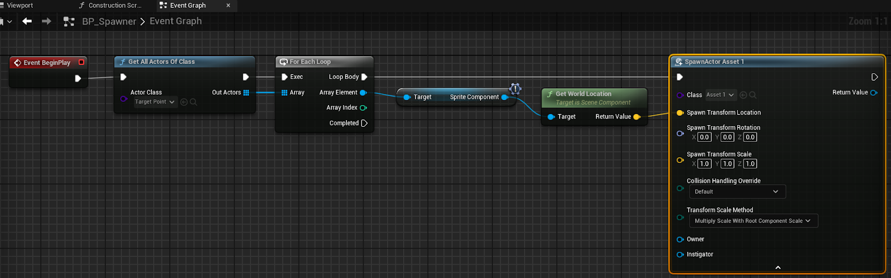The height and width of the screenshot is (278, 891).
Task: Select the For Each Loop node header
Action: pos(325,62)
